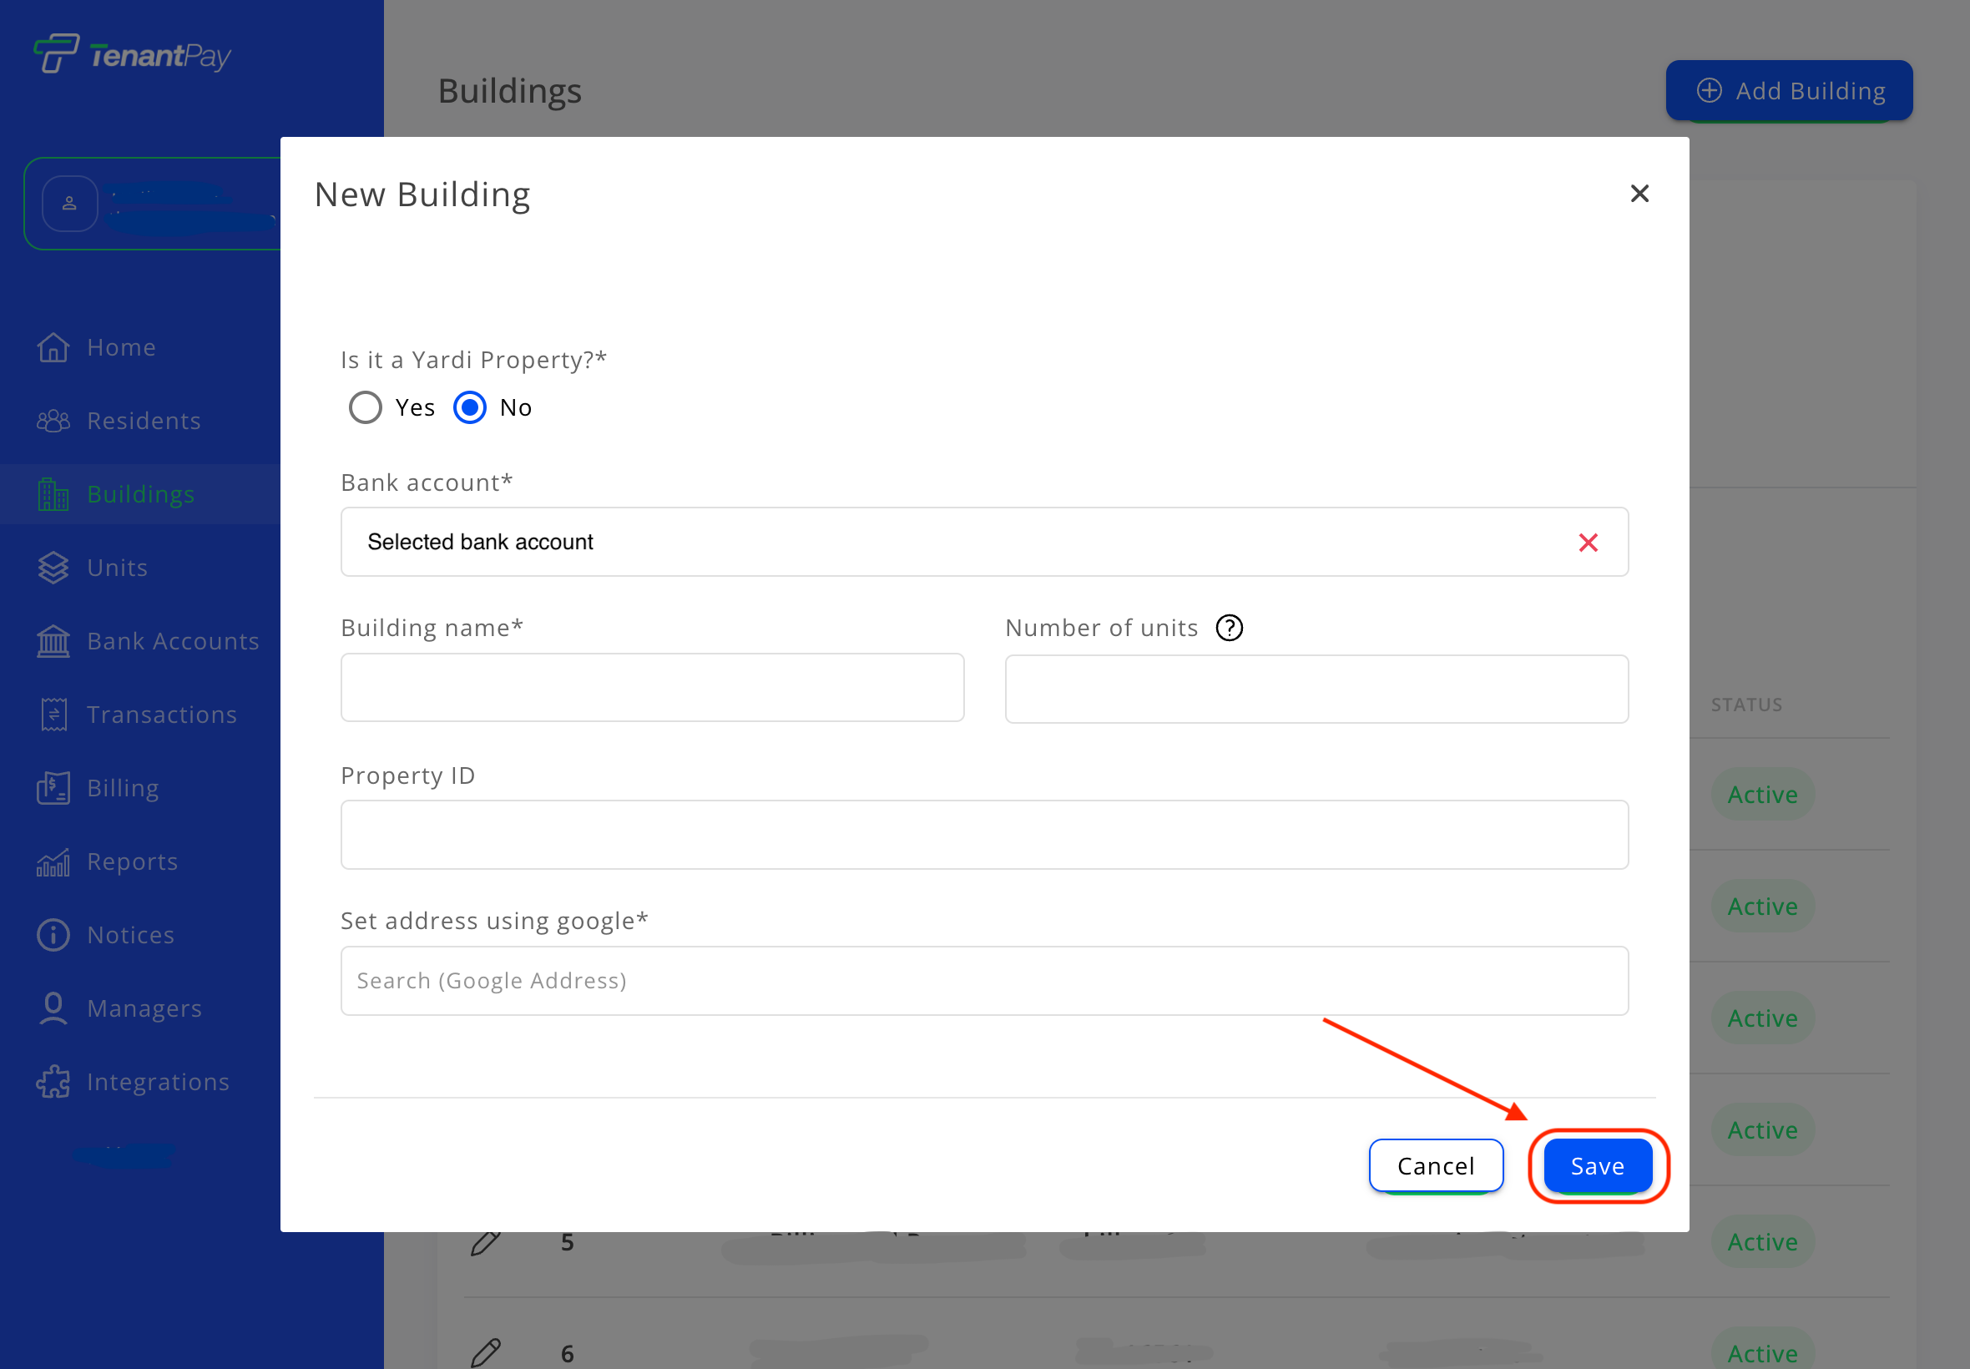
Task: Open Bank Accounts bank building icon
Action: [x=53, y=642]
